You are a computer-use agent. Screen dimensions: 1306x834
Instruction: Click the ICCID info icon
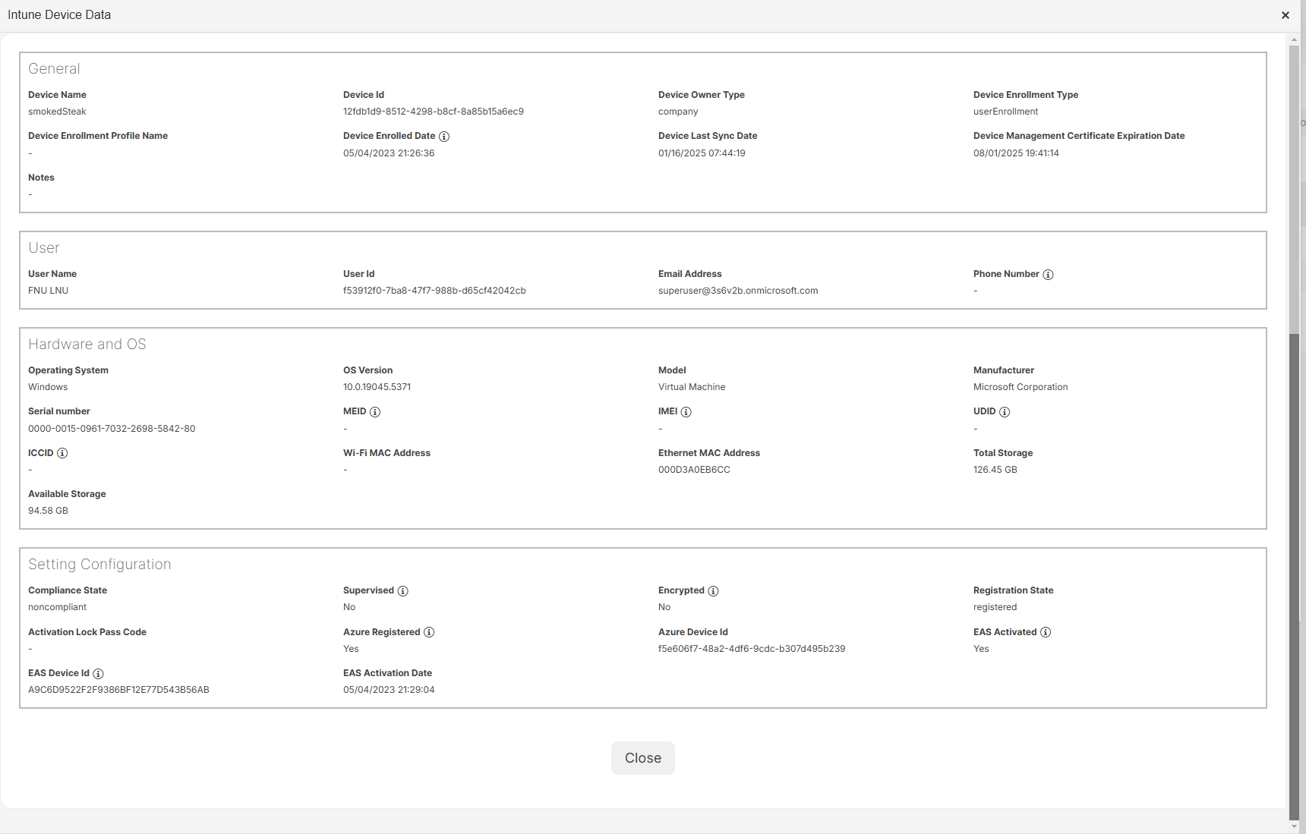pyautogui.click(x=62, y=453)
